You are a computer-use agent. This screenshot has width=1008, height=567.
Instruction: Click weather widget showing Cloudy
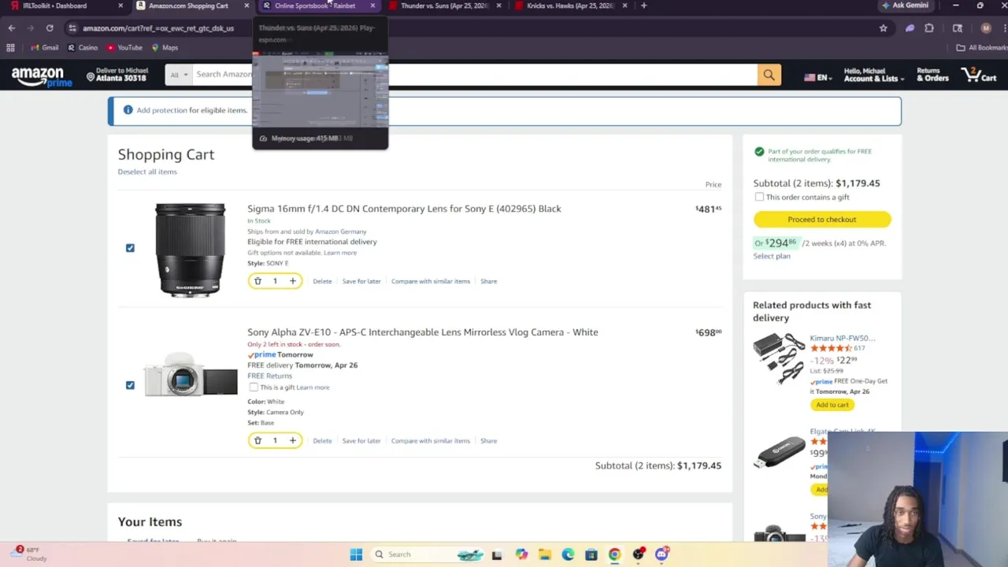30,554
